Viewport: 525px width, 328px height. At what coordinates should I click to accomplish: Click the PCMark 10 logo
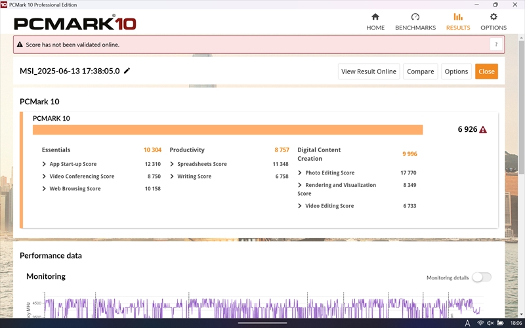point(75,23)
